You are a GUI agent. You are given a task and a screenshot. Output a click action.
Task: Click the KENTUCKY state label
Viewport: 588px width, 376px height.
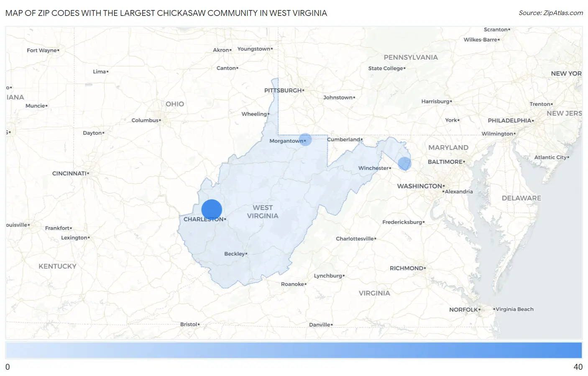58,266
